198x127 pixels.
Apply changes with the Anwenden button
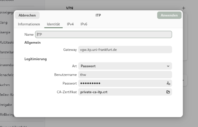(x=169, y=15)
